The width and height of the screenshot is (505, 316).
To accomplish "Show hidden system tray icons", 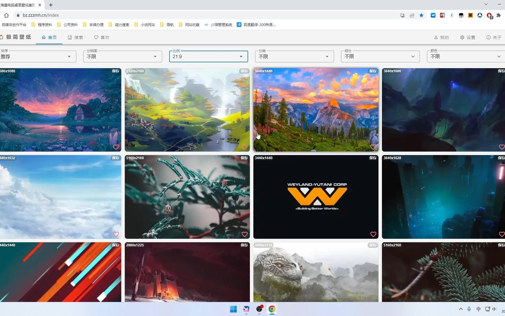I will click(461, 309).
